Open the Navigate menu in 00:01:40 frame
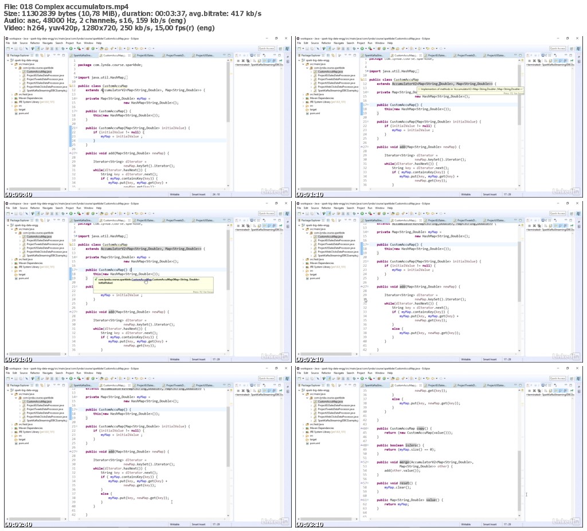Image resolution: width=587 pixels, height=531 pixels. pos(48,208)
